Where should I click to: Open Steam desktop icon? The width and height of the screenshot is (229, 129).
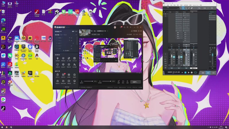(10, 47)
